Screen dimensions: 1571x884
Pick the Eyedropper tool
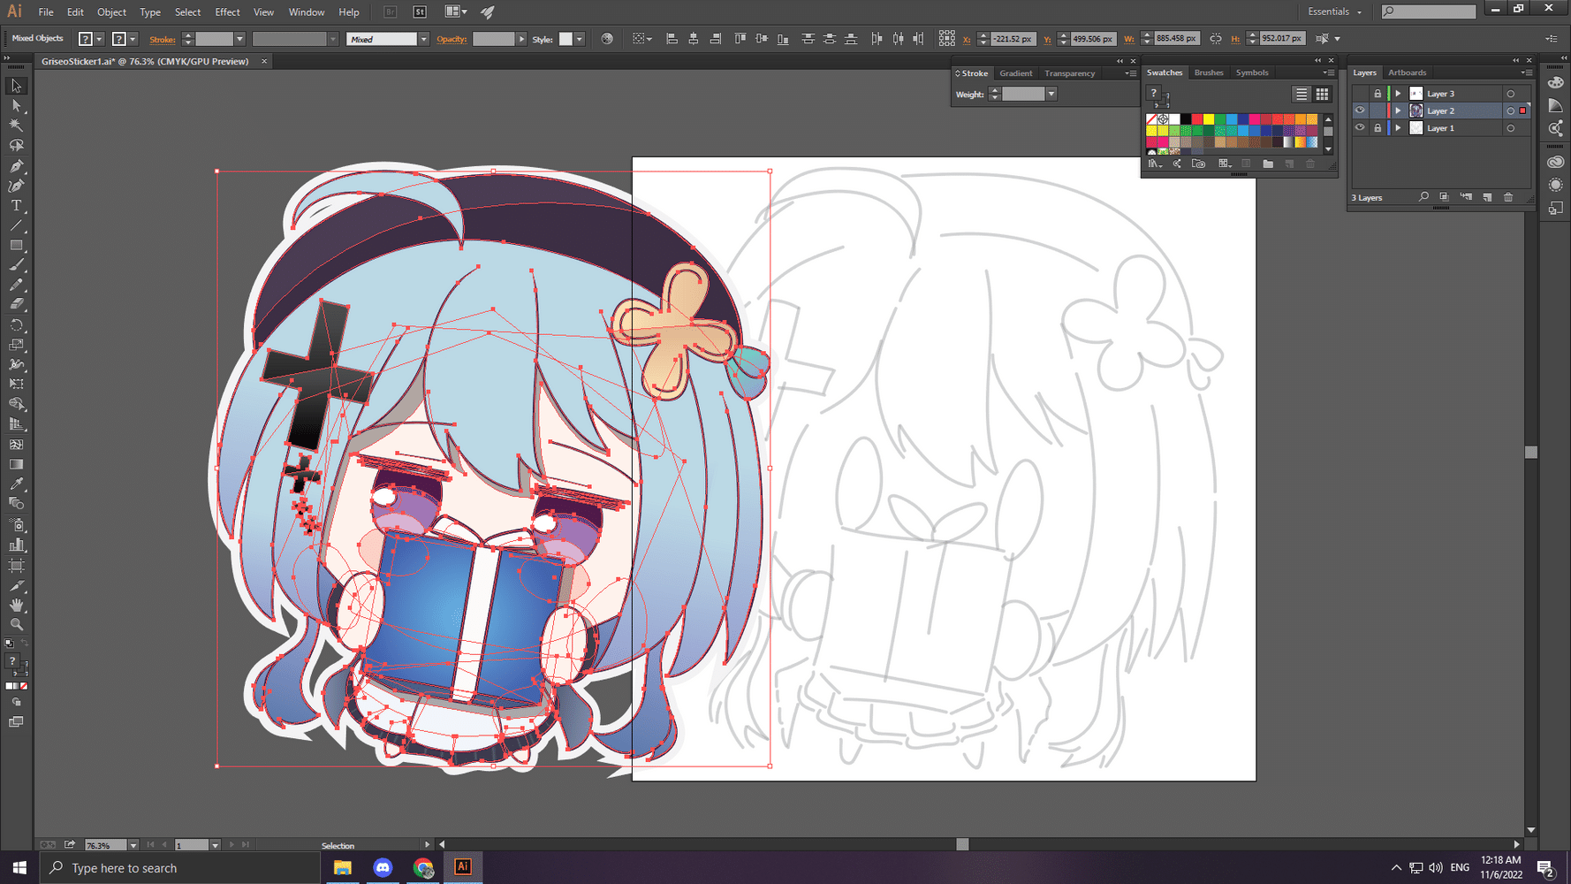pyautogui.click(x=16, y=484)
